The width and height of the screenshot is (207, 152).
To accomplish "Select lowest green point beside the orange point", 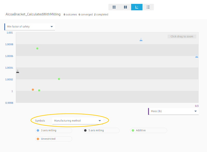I will [x=39, y=90].
